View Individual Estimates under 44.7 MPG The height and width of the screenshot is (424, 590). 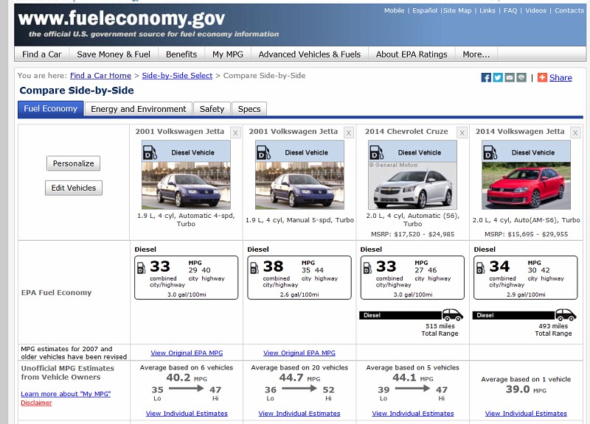coord(299,413)
